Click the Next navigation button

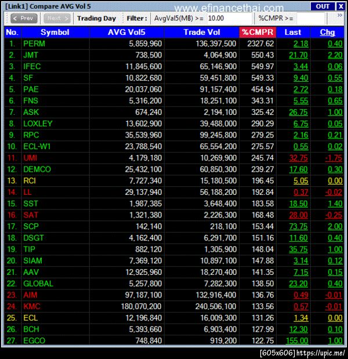point(57,19)
